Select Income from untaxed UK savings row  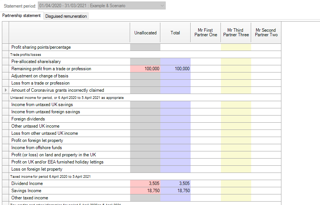42,105
